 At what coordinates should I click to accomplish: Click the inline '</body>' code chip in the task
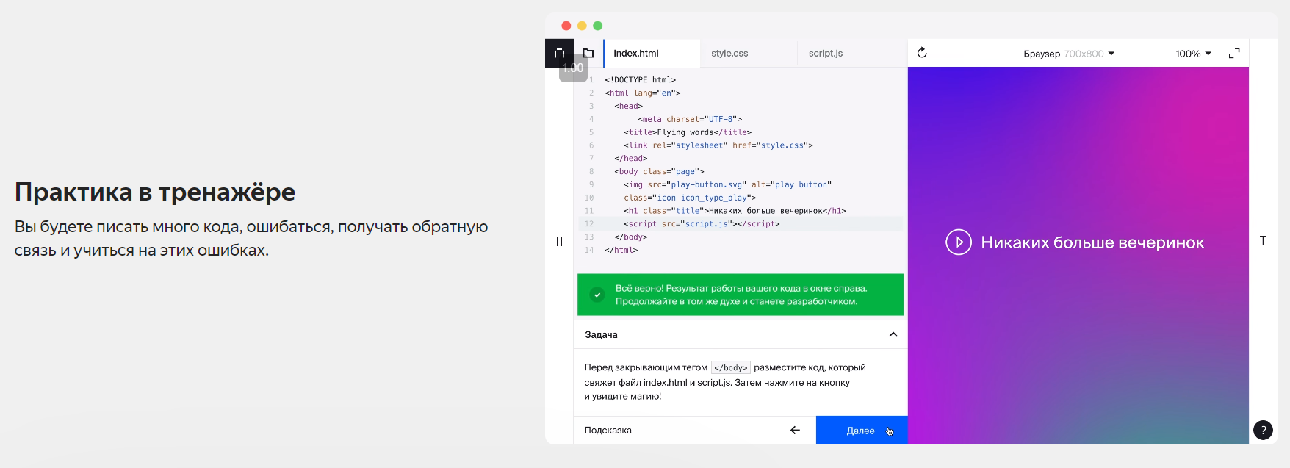click(731, 368)
